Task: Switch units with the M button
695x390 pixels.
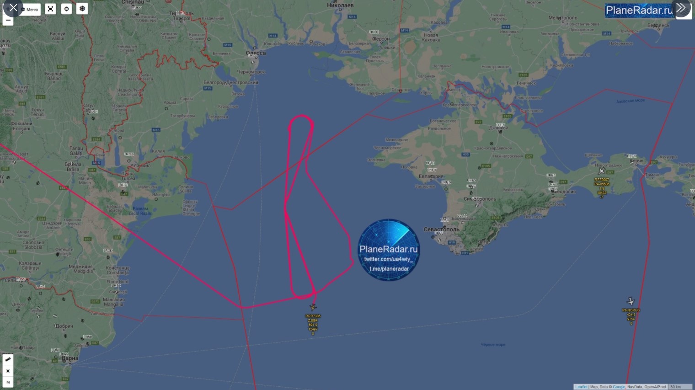Action: tap(8, 382)
